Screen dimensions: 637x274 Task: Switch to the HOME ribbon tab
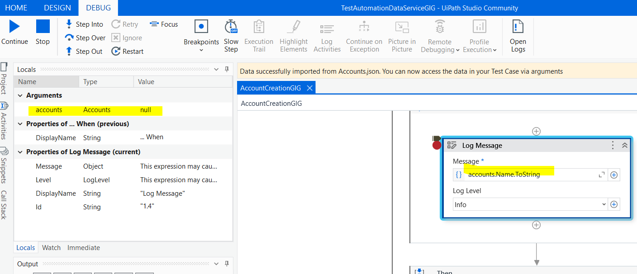(16, 8)
